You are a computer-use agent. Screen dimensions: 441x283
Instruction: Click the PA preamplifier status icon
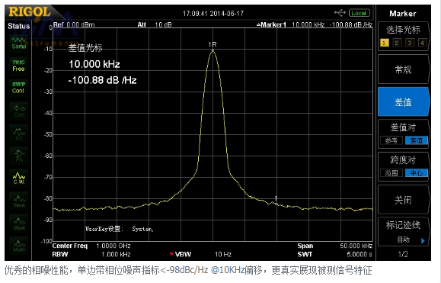(19, 156)
